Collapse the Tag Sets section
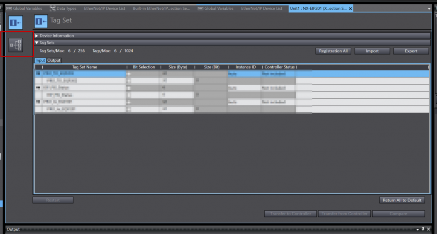Viewport: 437px width, 234px height. pyautogui.click(x=37, y=43)
